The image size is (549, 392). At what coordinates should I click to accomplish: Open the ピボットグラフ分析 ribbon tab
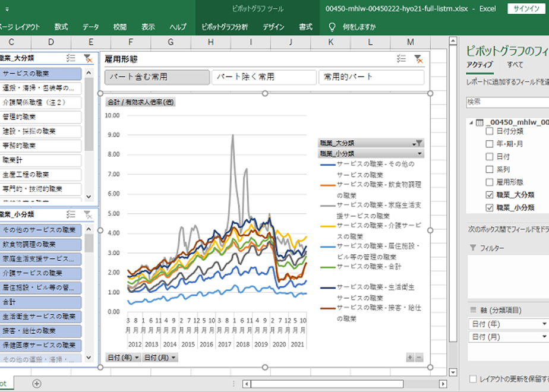click(x=225, y=27)
